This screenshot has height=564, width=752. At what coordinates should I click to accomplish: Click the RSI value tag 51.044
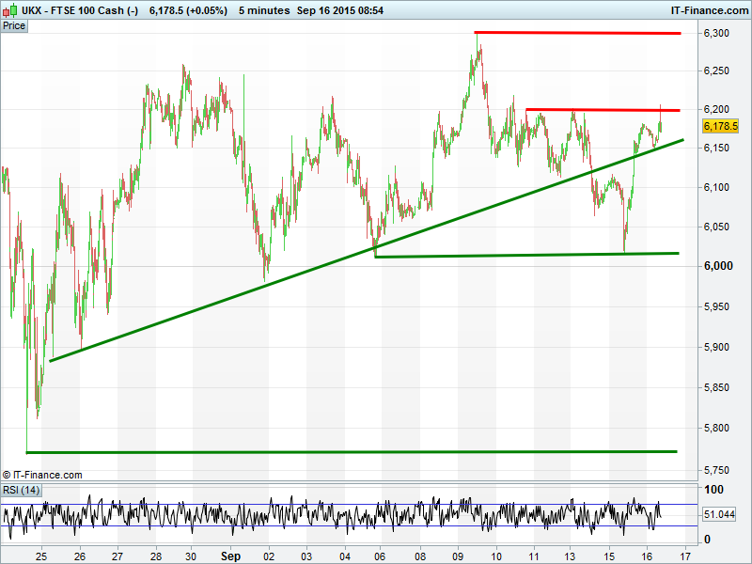pos(719,514)
